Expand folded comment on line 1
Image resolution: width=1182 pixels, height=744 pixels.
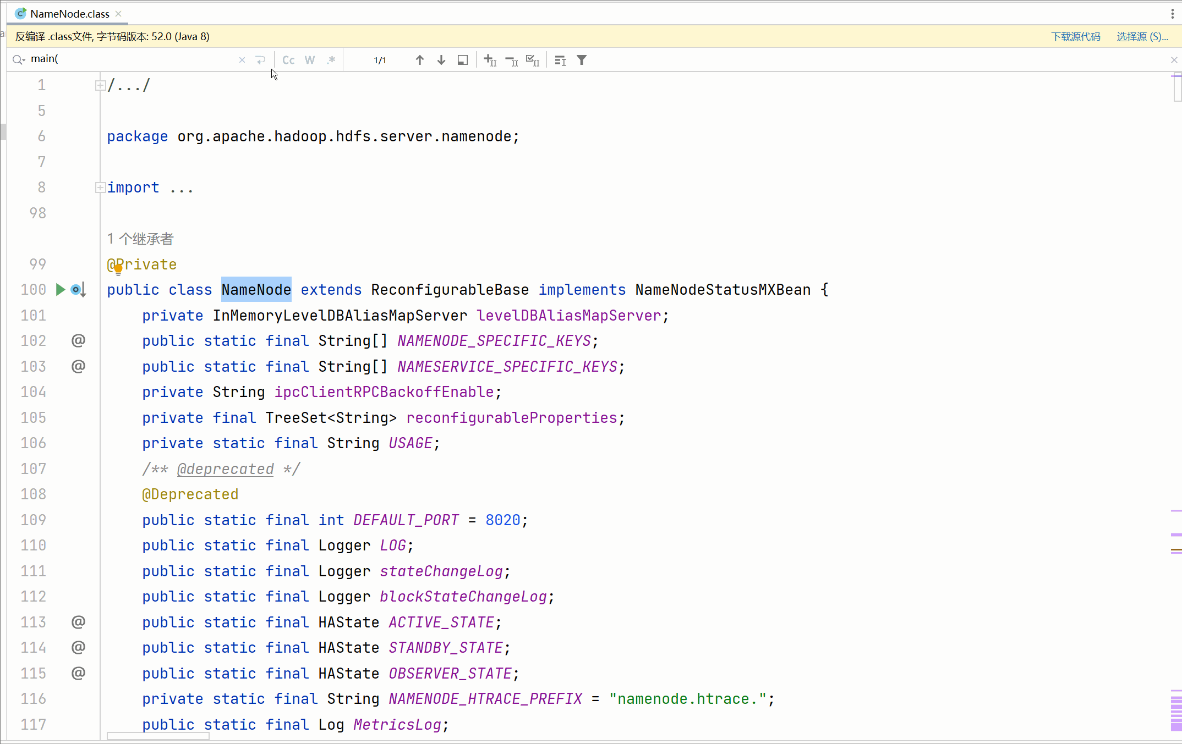[100, 85]
